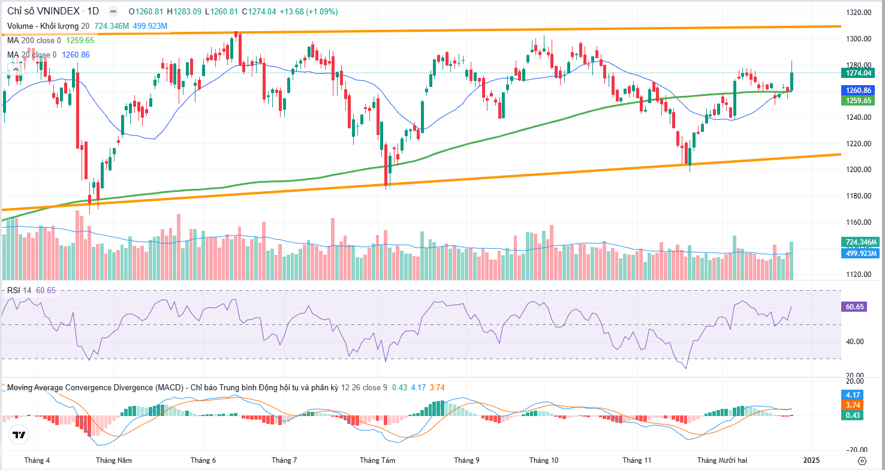Click the 1160.00 price scale value

(857, 222)
